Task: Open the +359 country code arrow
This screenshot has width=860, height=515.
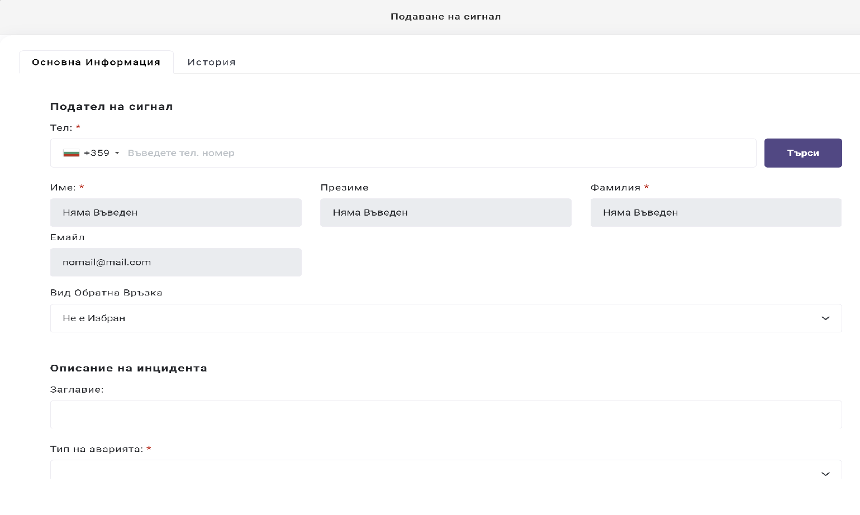Action: click(117, 154)
